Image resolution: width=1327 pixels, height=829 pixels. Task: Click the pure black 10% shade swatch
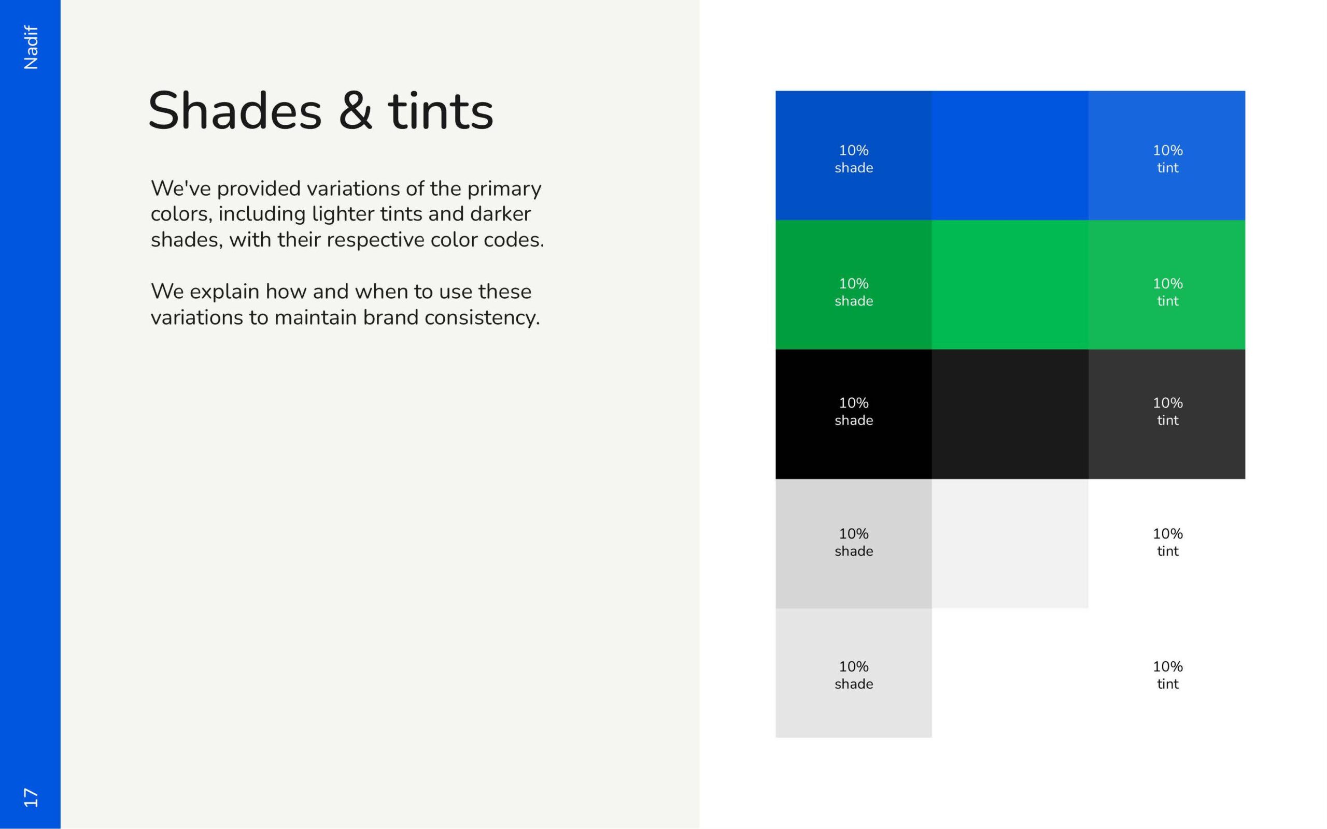click(x=853, y=414)
